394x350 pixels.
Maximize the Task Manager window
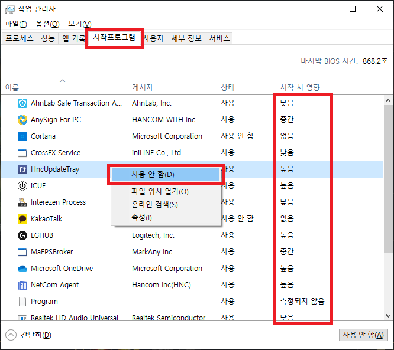click(x=353, y=9)
